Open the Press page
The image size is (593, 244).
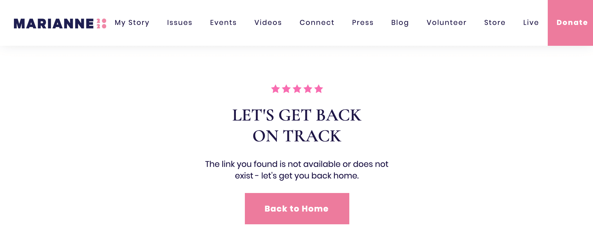tap(363, 23)
